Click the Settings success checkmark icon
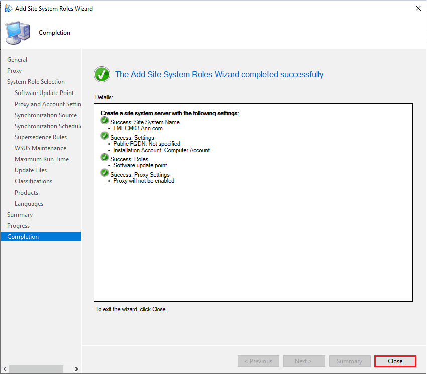Viewport: 427px width, 375px height. click(x=104, y=136)
